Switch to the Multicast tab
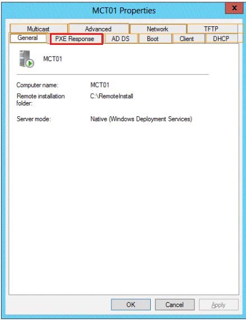 (38, 29)
